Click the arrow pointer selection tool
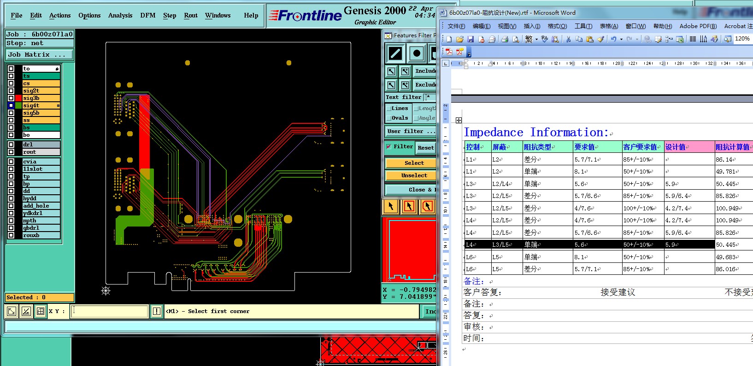Screen dimensions: 753x366 (391, 206)
